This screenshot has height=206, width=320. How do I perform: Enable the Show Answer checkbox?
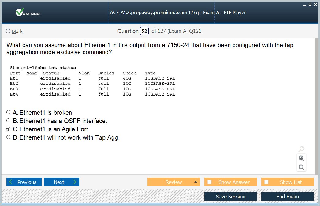click(x=209, y=182)
